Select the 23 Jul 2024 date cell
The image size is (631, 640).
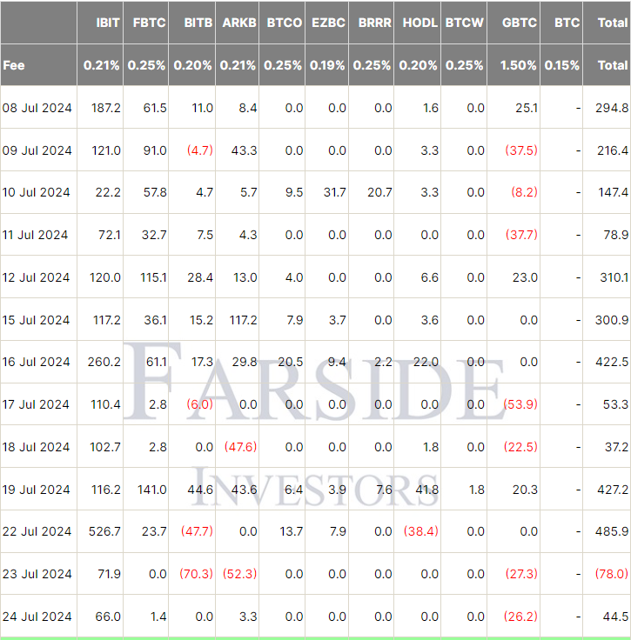[x=37, y=574]
